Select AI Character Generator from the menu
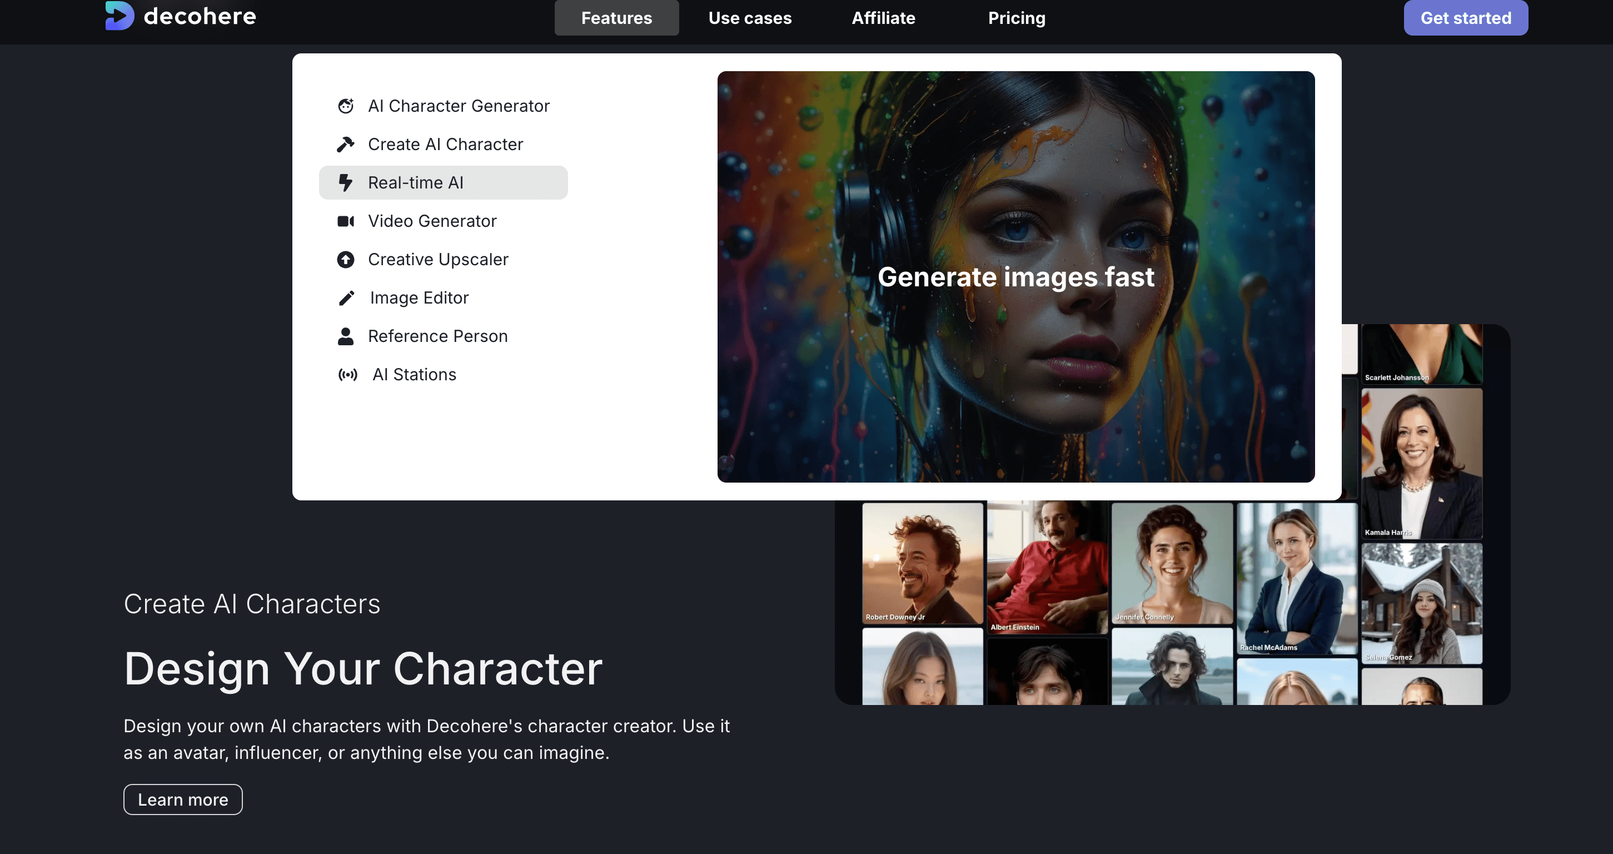Image resolution: width=1613 pixels, height=854 pixels. pyautogui.click(x=444, y=106)
